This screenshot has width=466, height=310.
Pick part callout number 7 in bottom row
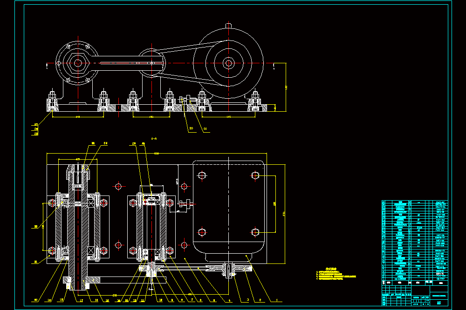tap(192, 300)
